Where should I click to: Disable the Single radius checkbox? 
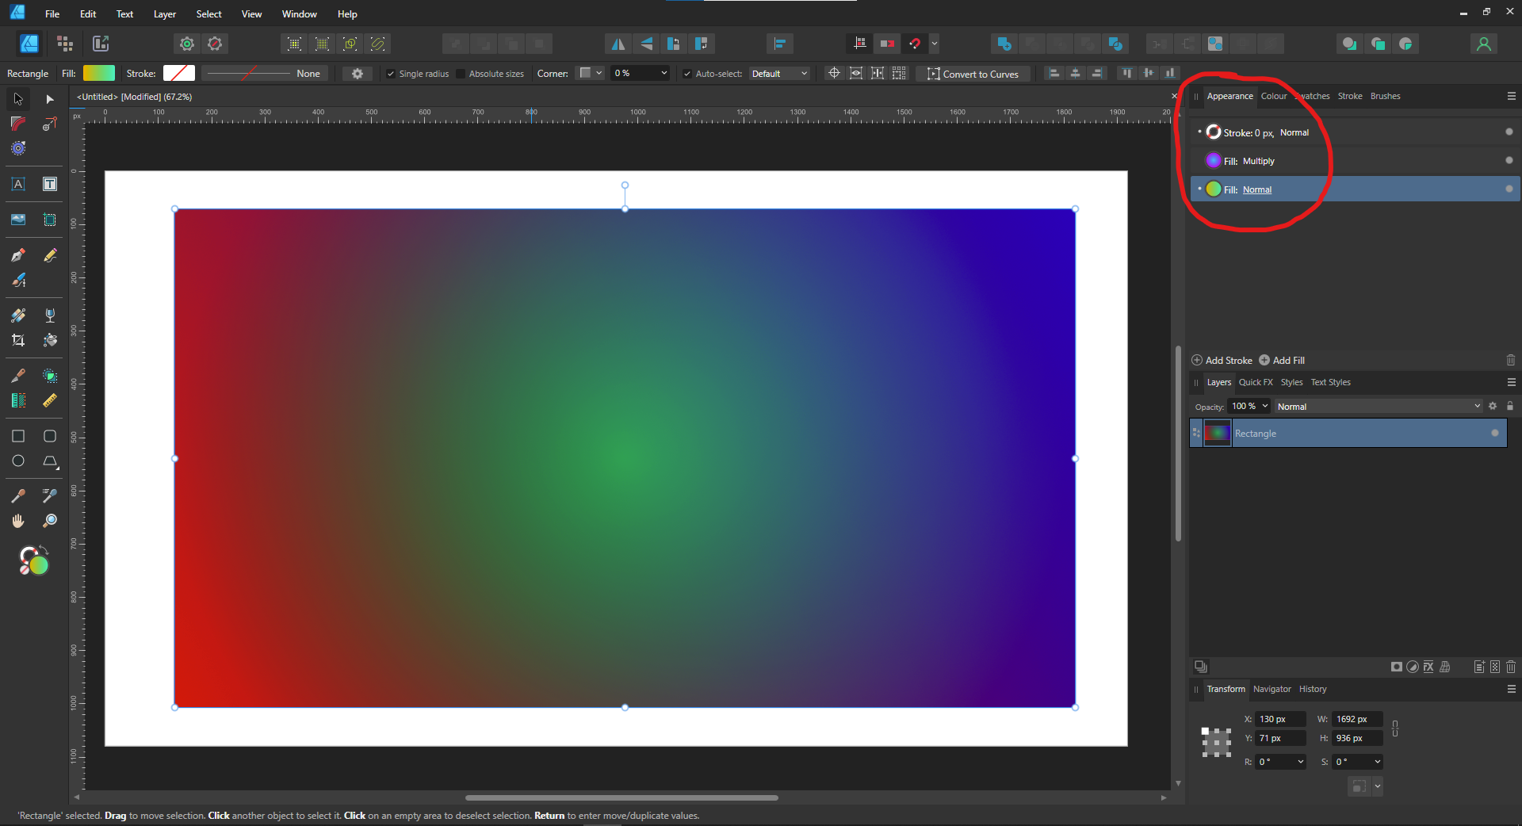tap(390, 73)
